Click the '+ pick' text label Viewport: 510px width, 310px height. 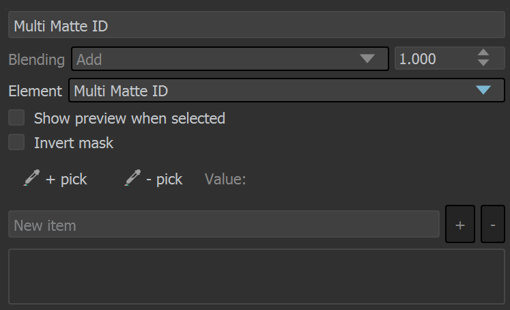pyautogui.click(x=66, y=179)
